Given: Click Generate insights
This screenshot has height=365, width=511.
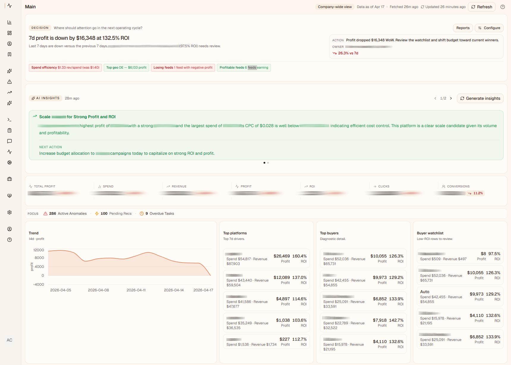Looking at the screenshot, I should click(x=480, y=98).
